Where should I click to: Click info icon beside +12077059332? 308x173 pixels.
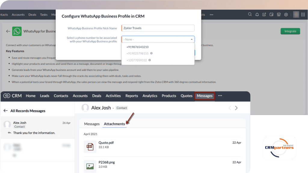150,60
